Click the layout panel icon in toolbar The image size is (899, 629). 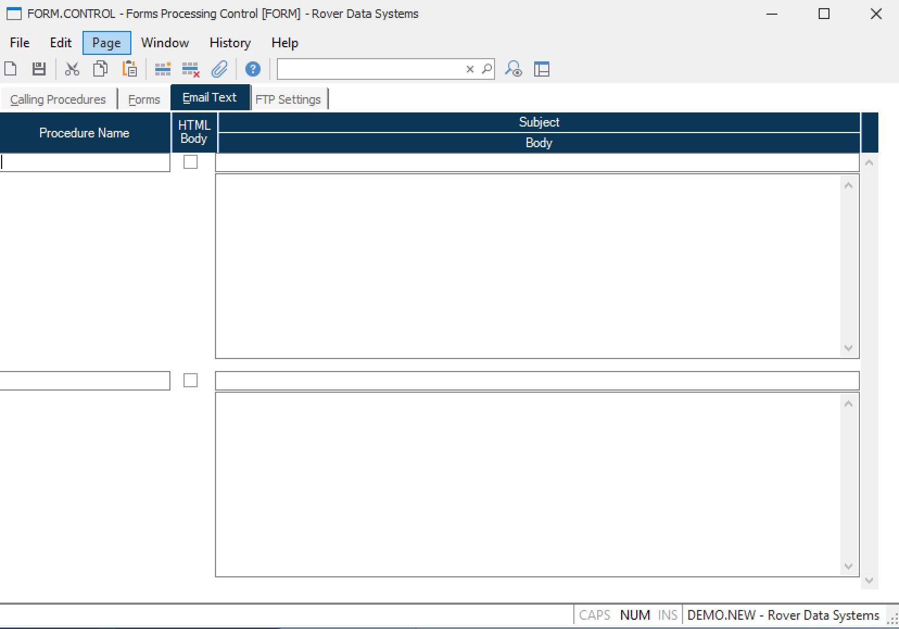tap(541, 69)
